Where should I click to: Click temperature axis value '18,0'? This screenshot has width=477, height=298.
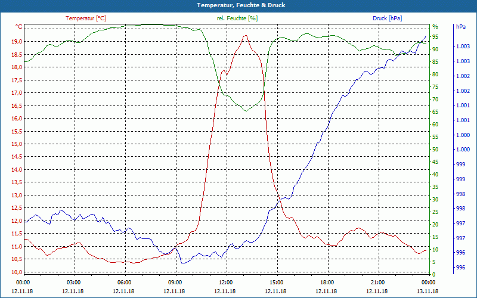[17, 67]
